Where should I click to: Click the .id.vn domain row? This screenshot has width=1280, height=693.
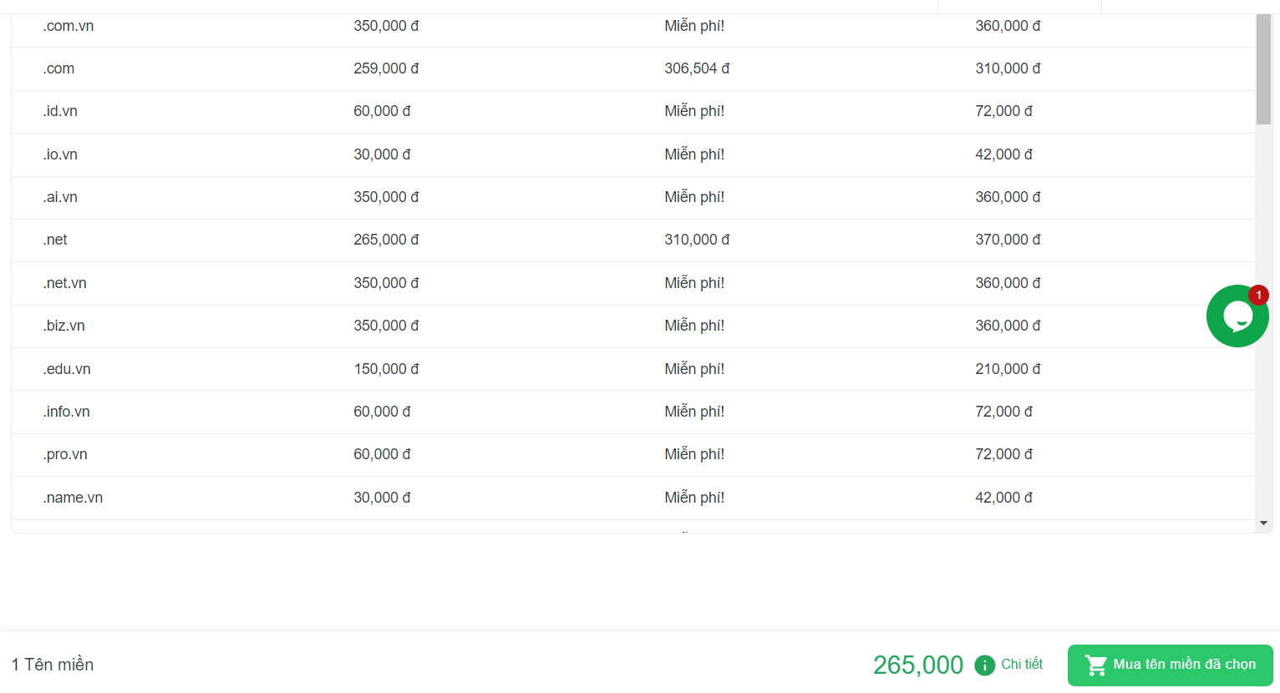pos(633,111)
